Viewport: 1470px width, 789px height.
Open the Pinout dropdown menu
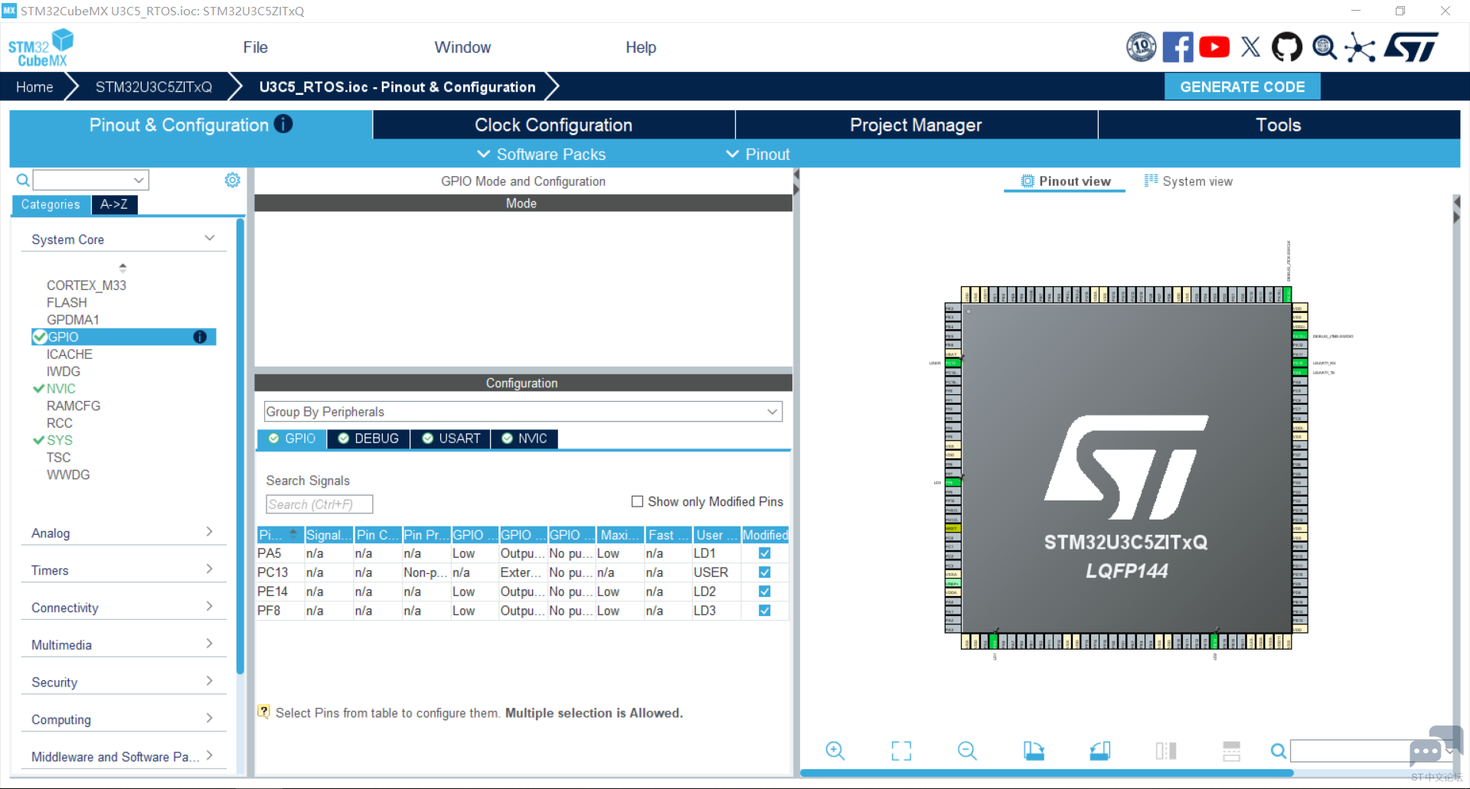coord(758,154)
